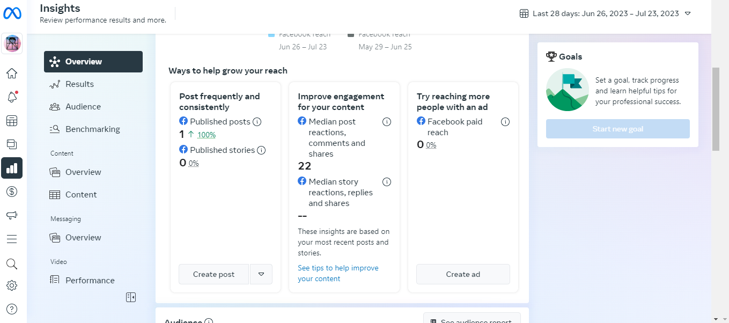Screen dimensions: 729x323
Task: Select Benchmarking in the sidebar
Action: pyautogui.click(x=92, y=129)
